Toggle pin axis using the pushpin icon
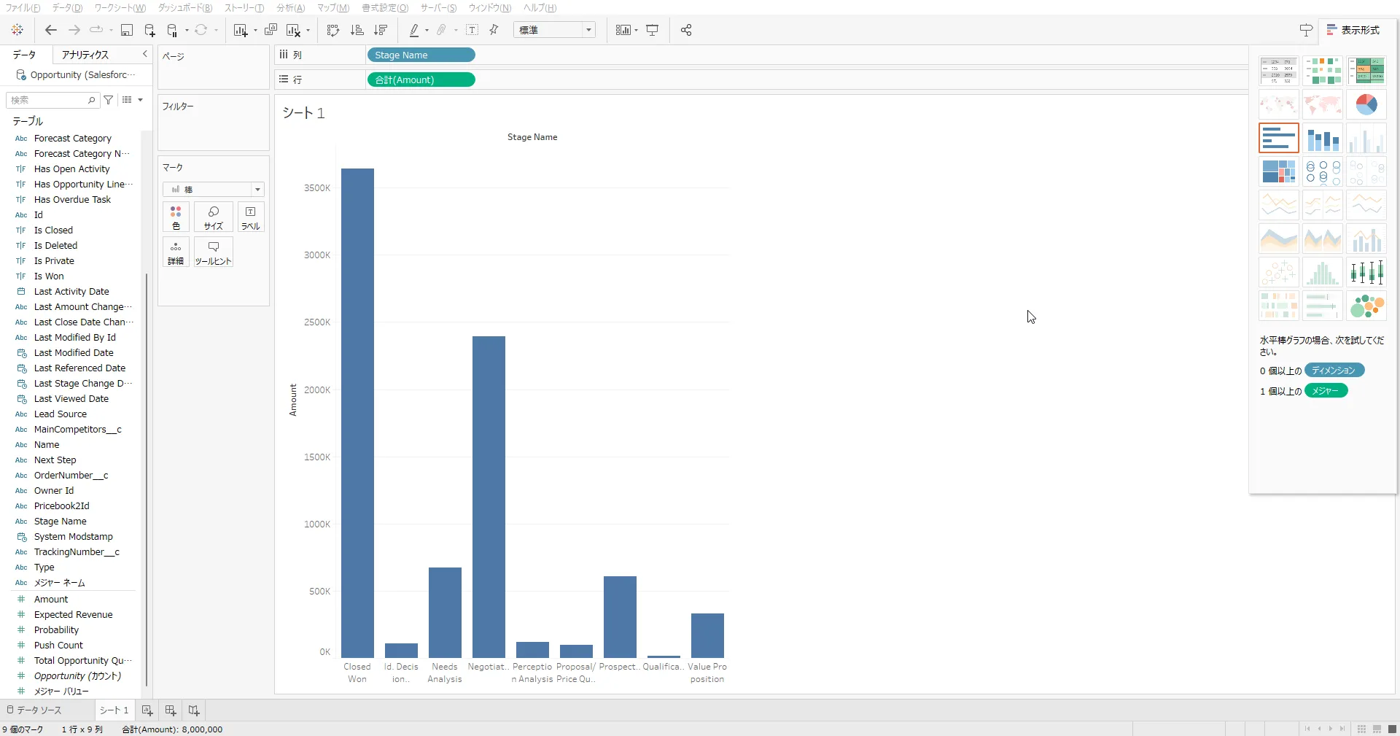1400x736 pixels. click(494, 30)
